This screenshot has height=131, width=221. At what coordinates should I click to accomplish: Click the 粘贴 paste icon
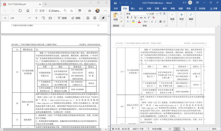(116, 15)
